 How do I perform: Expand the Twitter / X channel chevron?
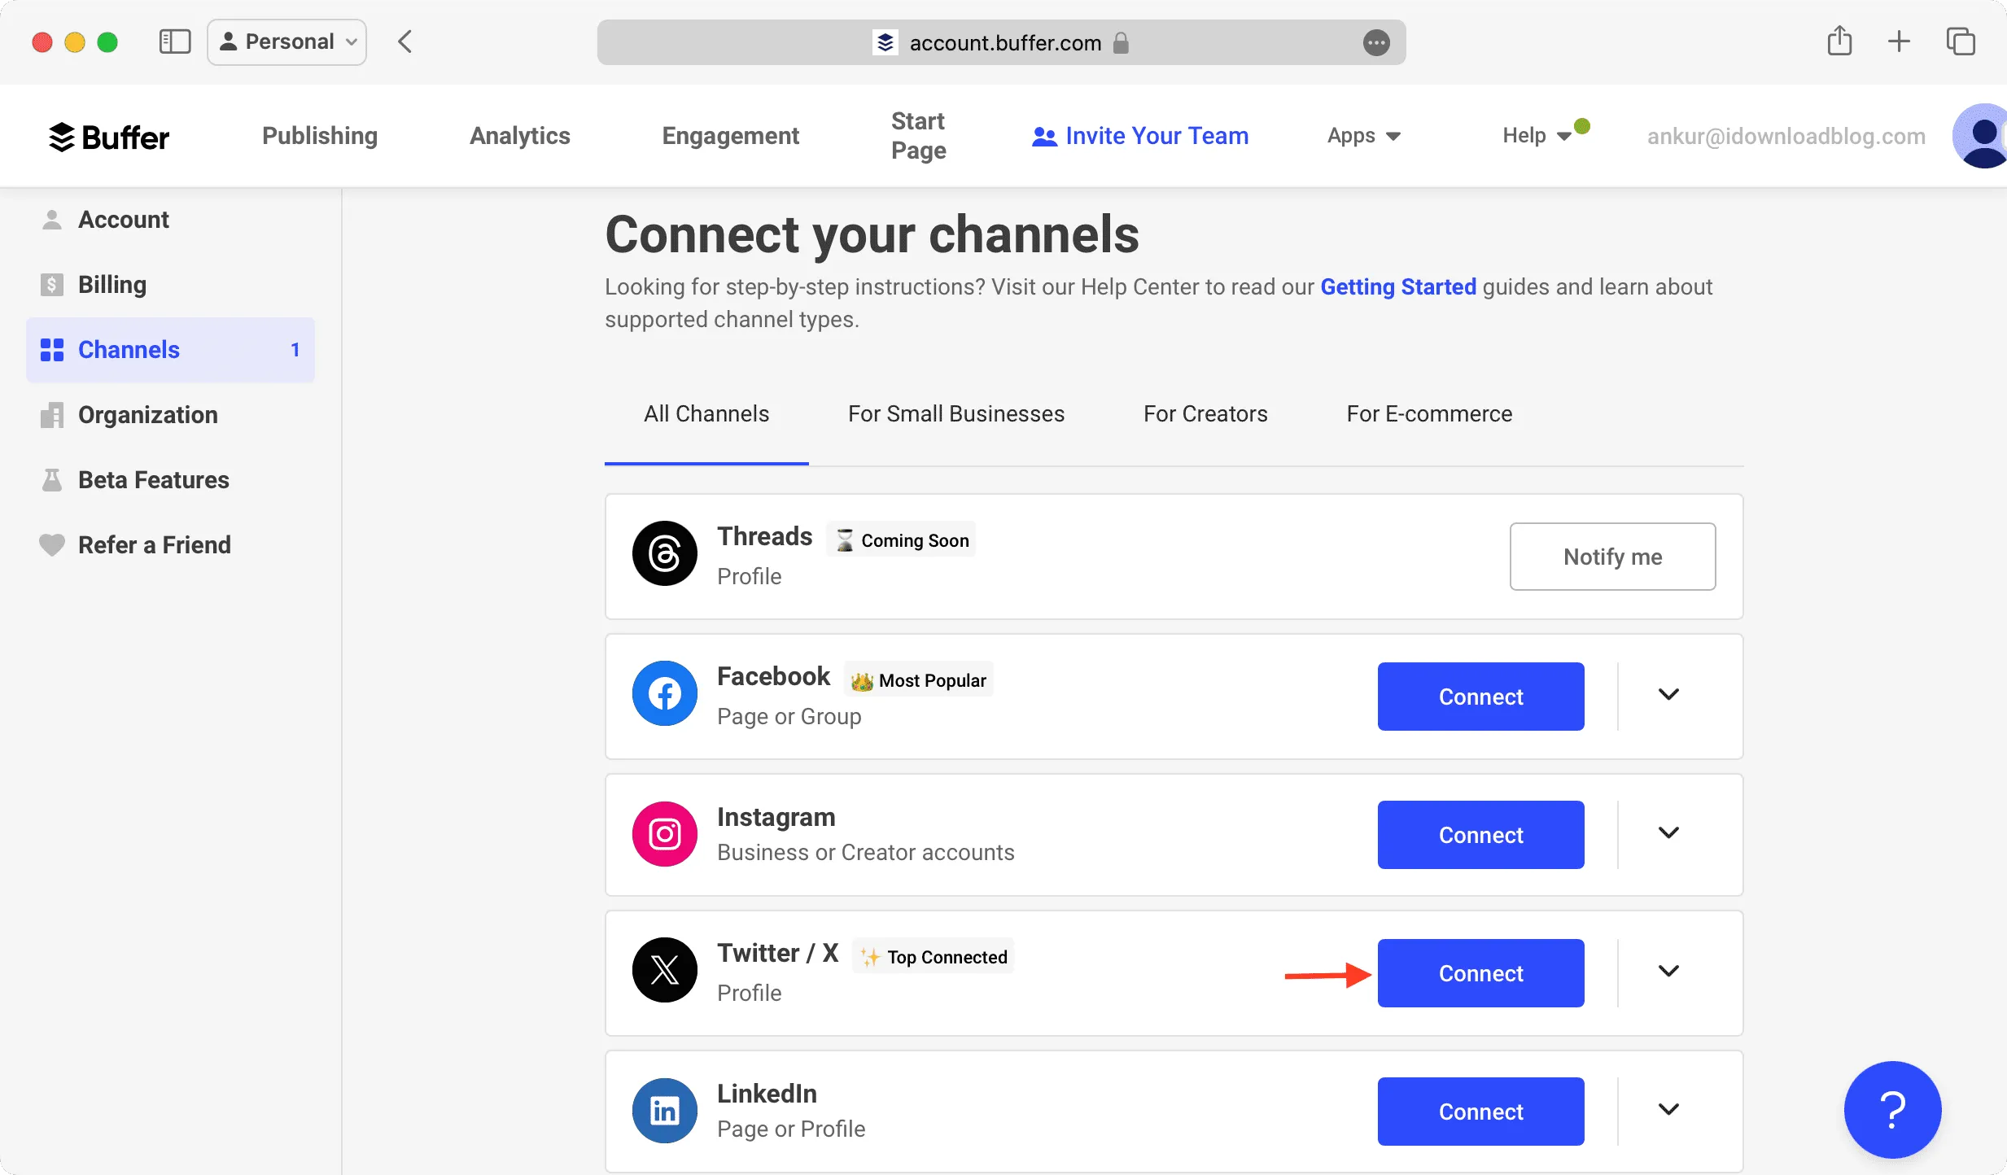coord(1668,971)
